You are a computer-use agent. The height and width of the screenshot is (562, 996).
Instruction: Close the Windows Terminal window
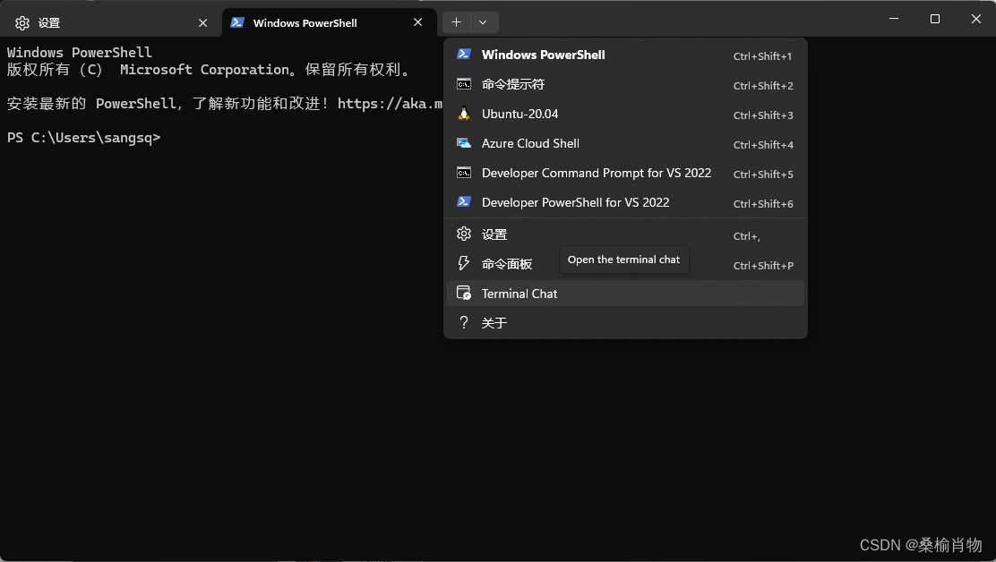[x=976, y=19]
